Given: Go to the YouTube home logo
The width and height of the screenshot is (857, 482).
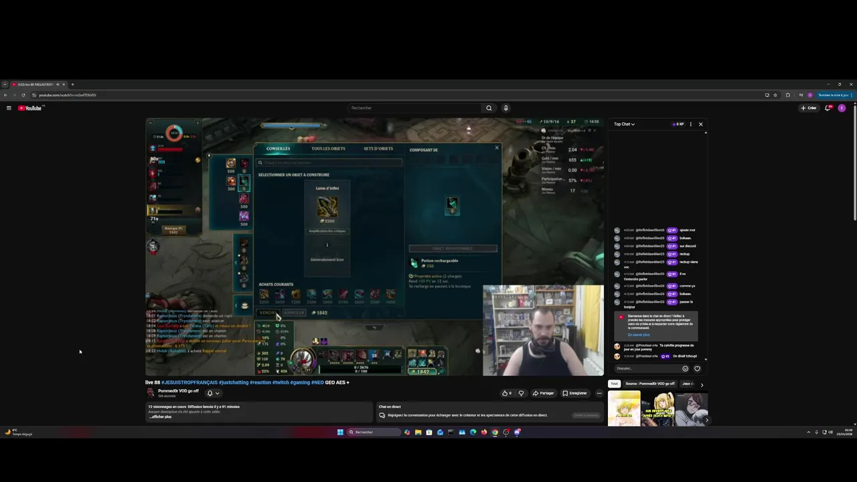Looking at the screenshot, I should 30,108.
